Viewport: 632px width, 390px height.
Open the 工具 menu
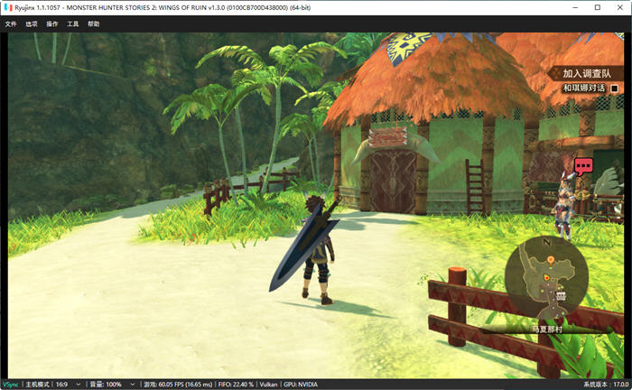pos(73,23)
